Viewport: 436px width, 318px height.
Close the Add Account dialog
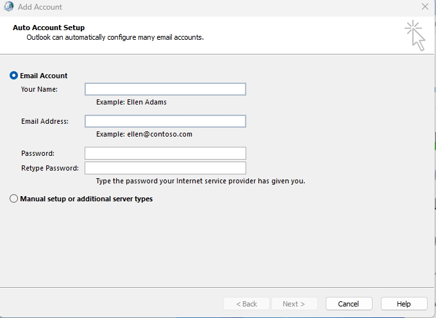pos(424,6)
